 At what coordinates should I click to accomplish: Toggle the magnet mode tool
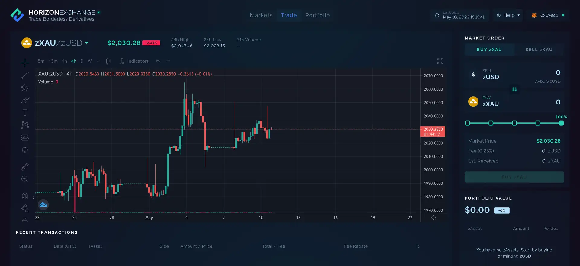point(25,196)
